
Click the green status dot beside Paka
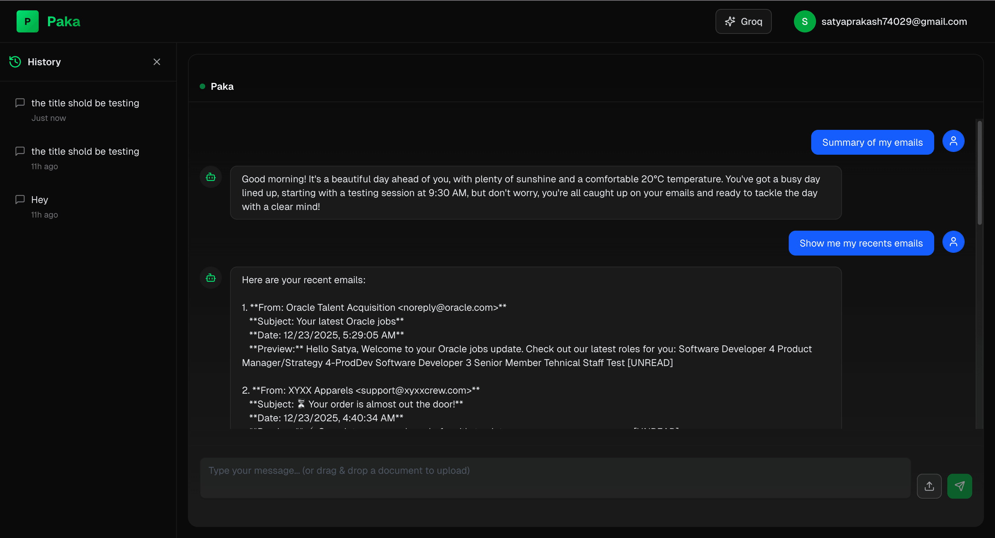tap(202, 86)
